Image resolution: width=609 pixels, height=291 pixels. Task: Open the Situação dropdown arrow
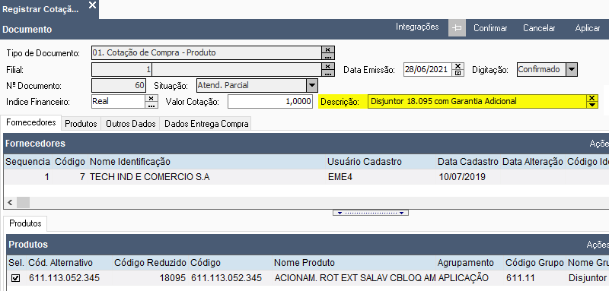311,85
